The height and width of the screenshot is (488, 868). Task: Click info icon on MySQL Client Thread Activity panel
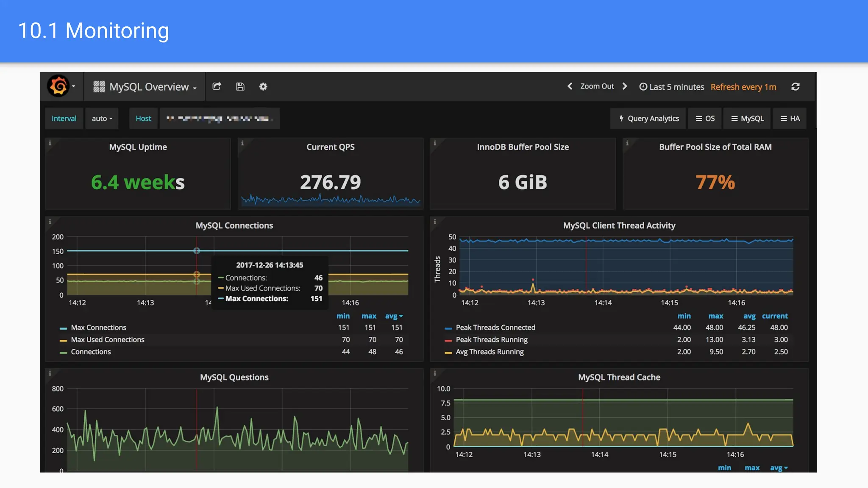click(435, 222)
